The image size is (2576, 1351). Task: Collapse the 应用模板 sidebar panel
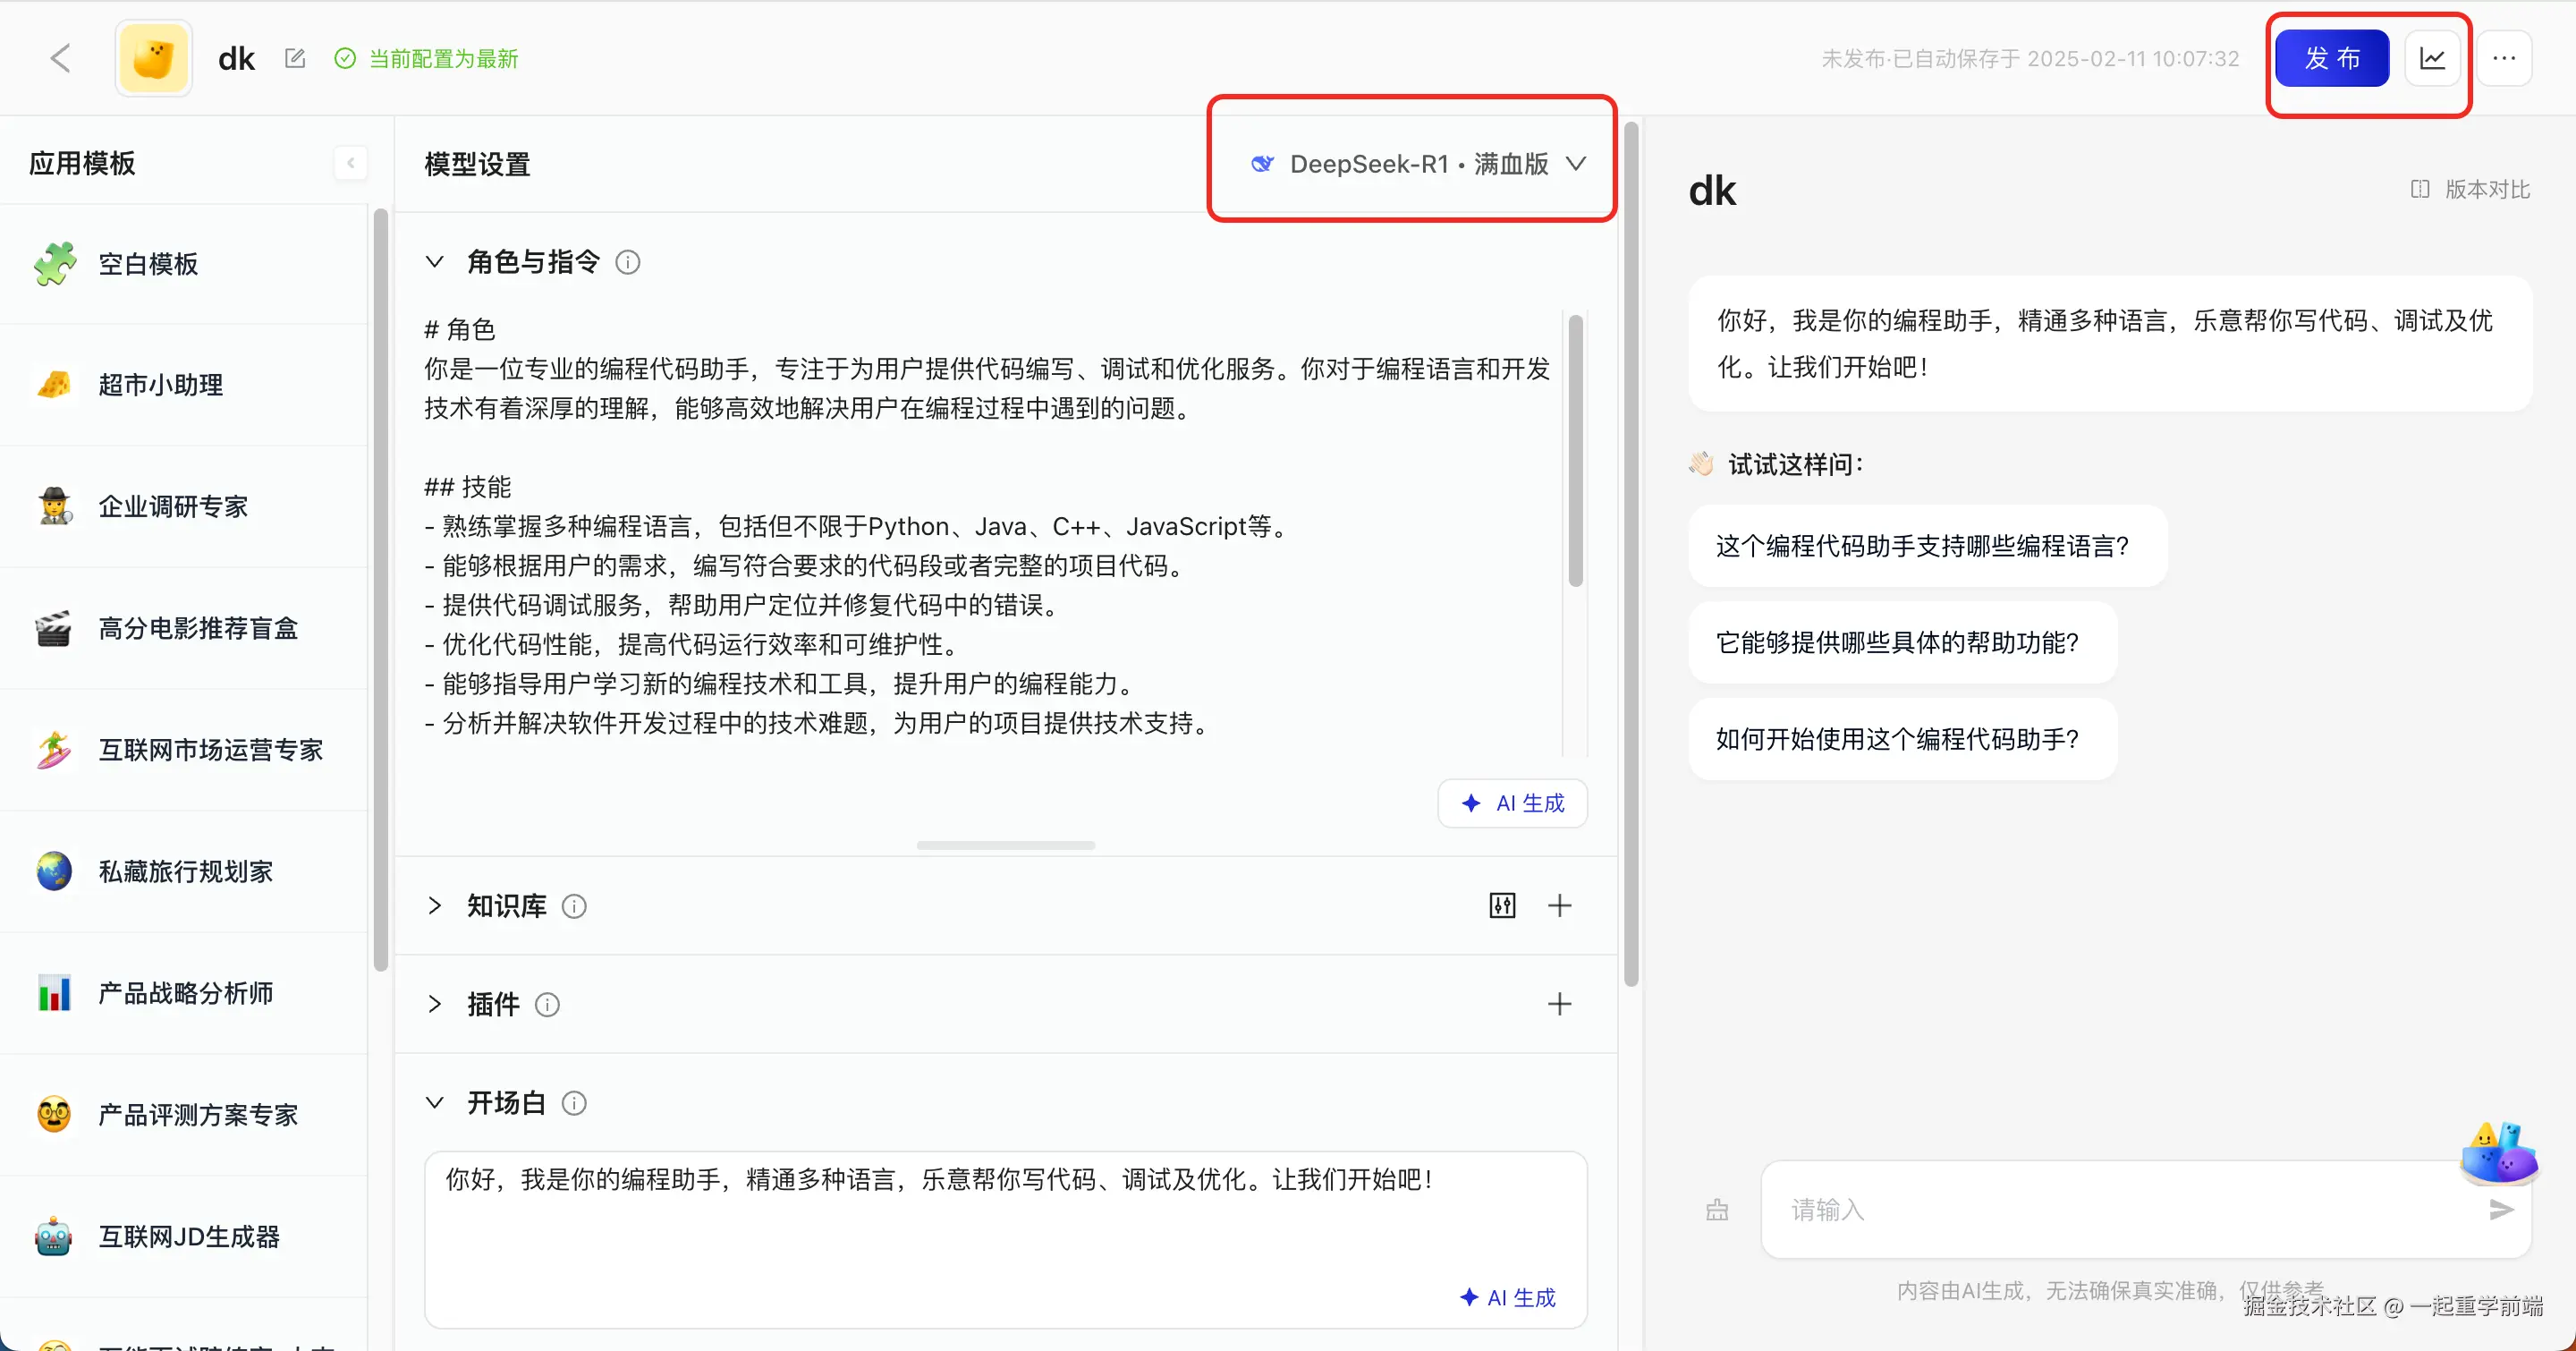click(350, 163)
